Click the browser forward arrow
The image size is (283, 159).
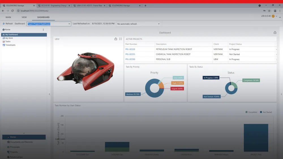point(8,11)
